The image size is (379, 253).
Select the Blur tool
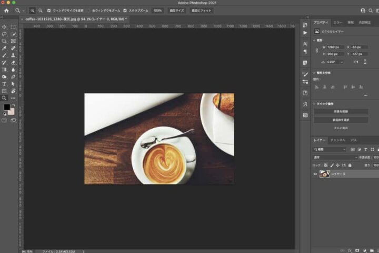13,70
